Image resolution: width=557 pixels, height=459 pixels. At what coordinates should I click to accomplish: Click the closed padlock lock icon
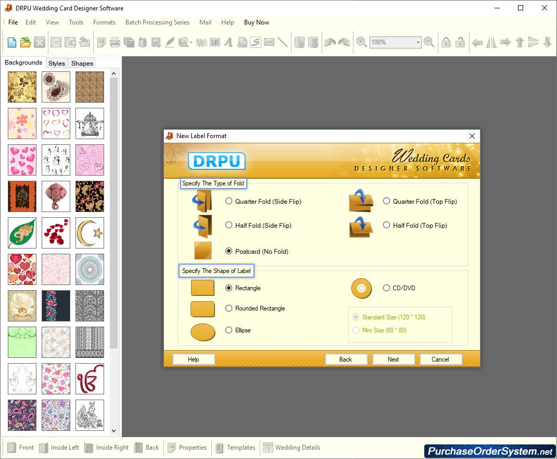446,42
